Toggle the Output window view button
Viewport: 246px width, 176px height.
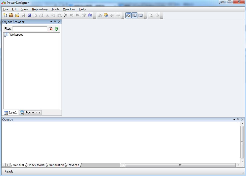tap(134, 15)
